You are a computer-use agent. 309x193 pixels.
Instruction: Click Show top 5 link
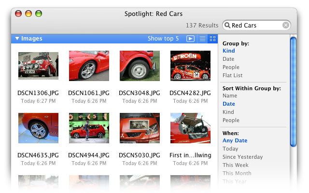[163, 39]
